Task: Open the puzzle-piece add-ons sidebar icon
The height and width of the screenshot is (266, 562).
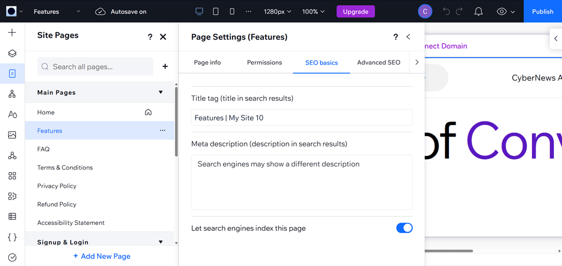Action: [x=12, y=196]
